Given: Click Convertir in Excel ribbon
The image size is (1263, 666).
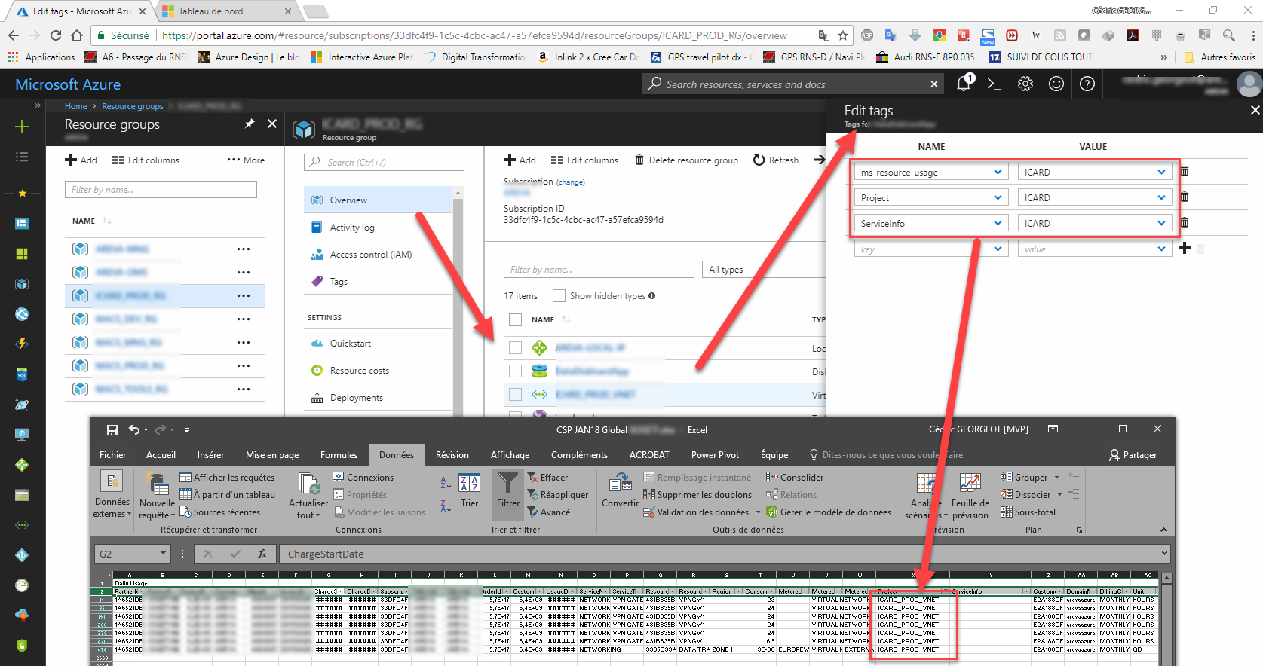Looking at the screenshot, I should tap(620, 490).
